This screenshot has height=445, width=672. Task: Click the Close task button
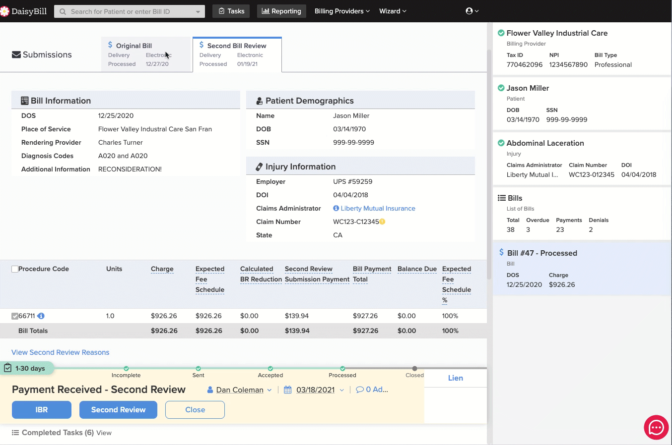tap(195, 410)
